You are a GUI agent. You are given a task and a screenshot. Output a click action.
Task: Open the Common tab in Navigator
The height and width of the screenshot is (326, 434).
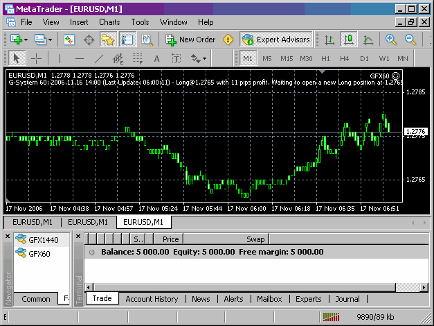[36, 299]
